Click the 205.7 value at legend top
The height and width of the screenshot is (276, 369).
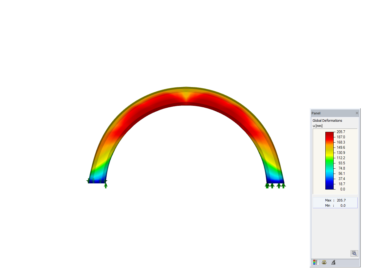[x=341, y=132]
